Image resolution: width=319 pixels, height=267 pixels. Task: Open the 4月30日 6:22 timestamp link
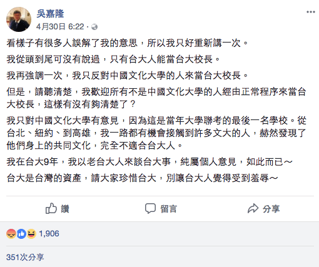(60, 27)
